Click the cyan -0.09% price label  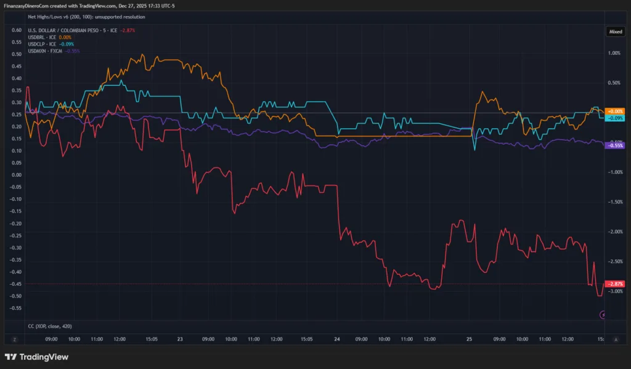tap(615, 118)
